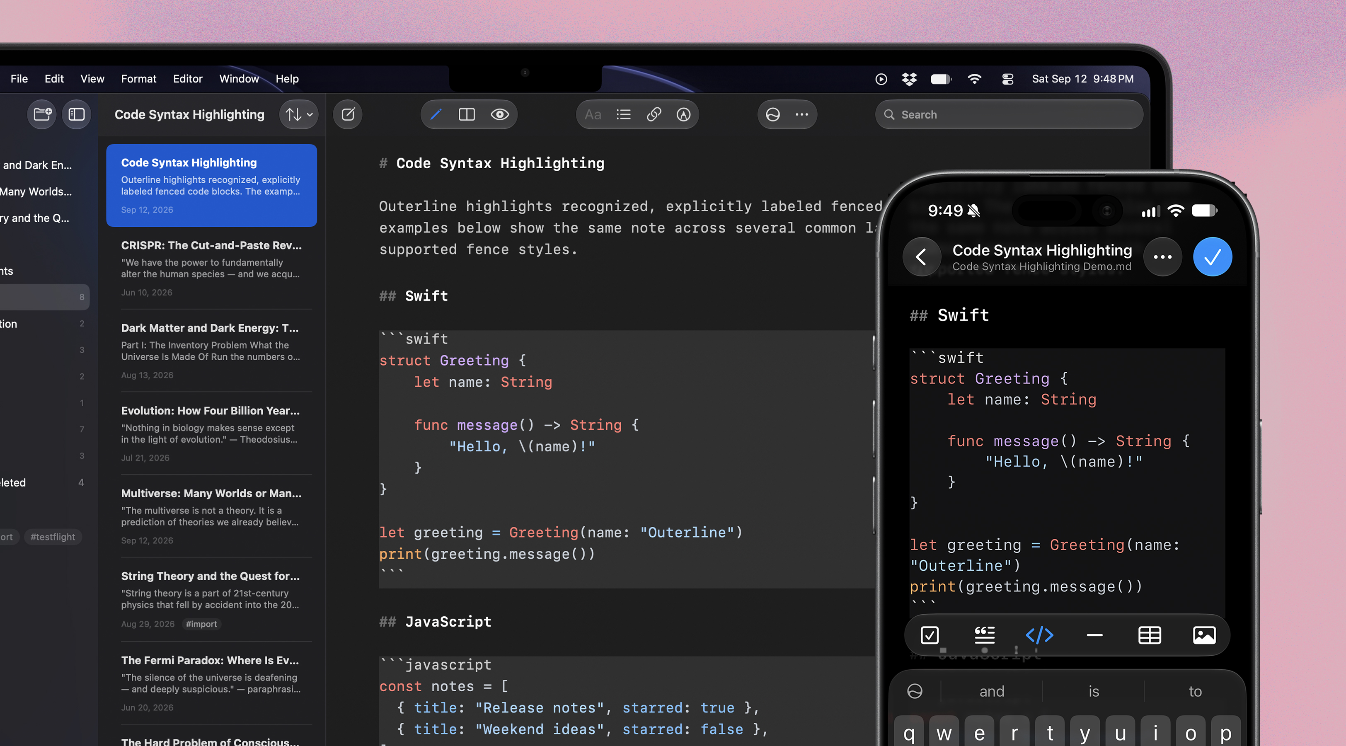1346x746 pixels.
Task: Tap the 'p' key on iPhone keyboard
Action: (1226, 731)
